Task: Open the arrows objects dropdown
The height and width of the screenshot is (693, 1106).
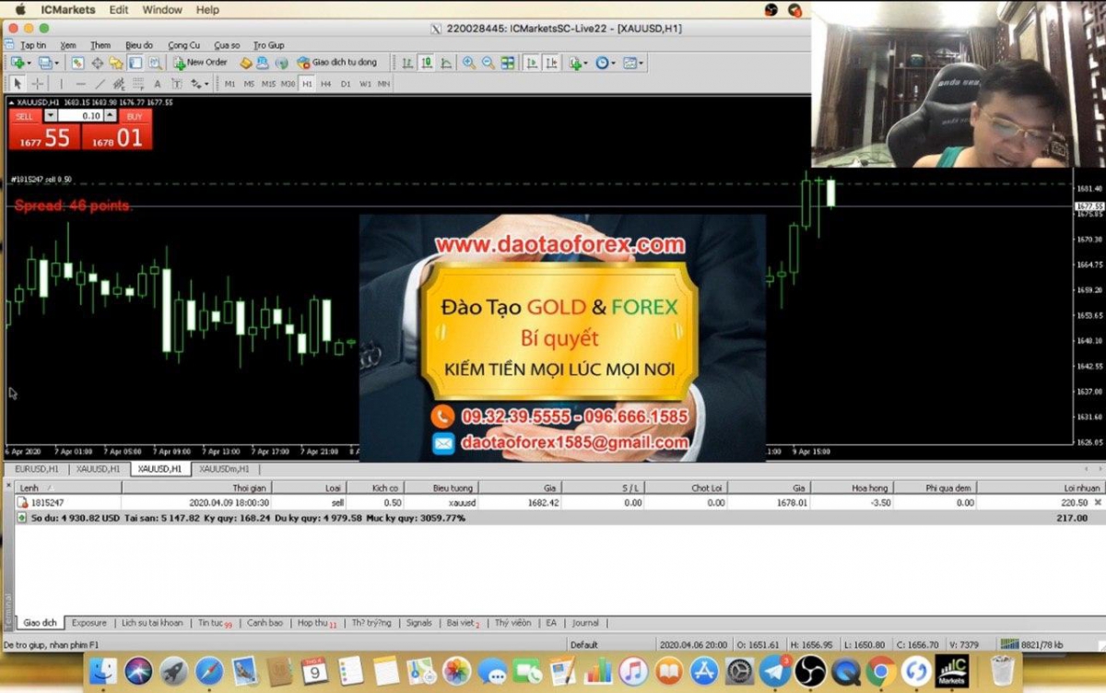Action: [x=200, y=84]
